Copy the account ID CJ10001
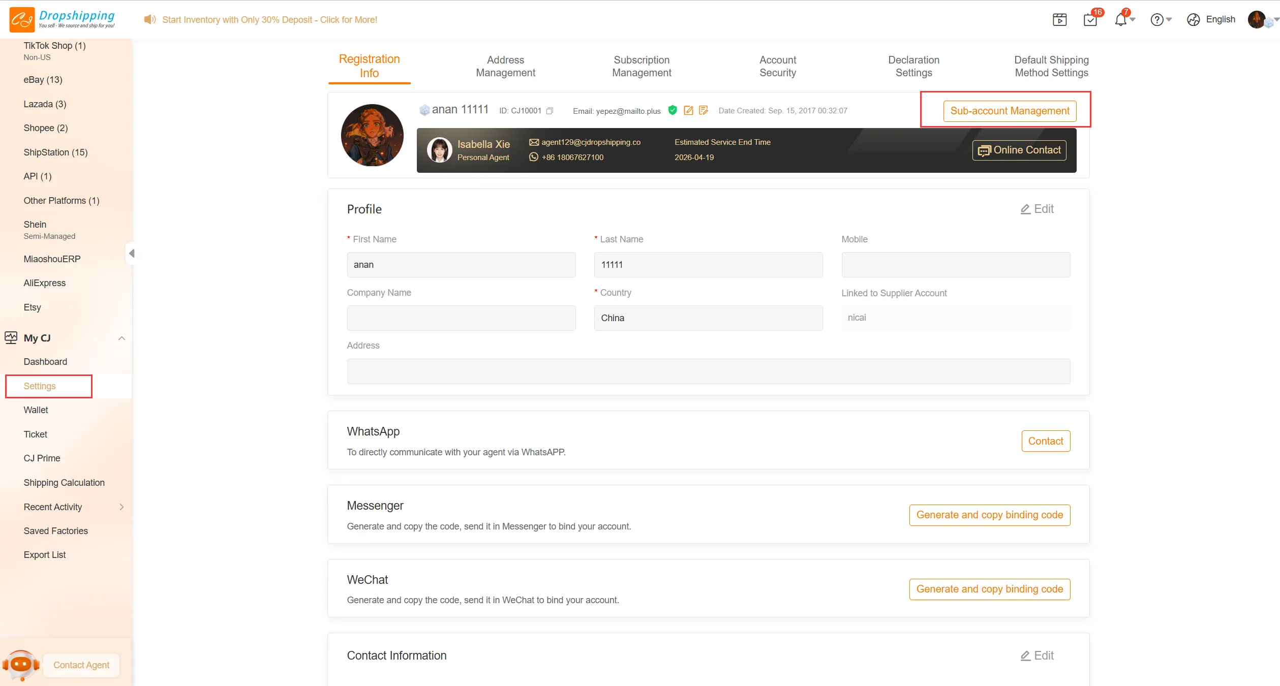This screenshot has height=686, width=1280. (x=550, y=111)
